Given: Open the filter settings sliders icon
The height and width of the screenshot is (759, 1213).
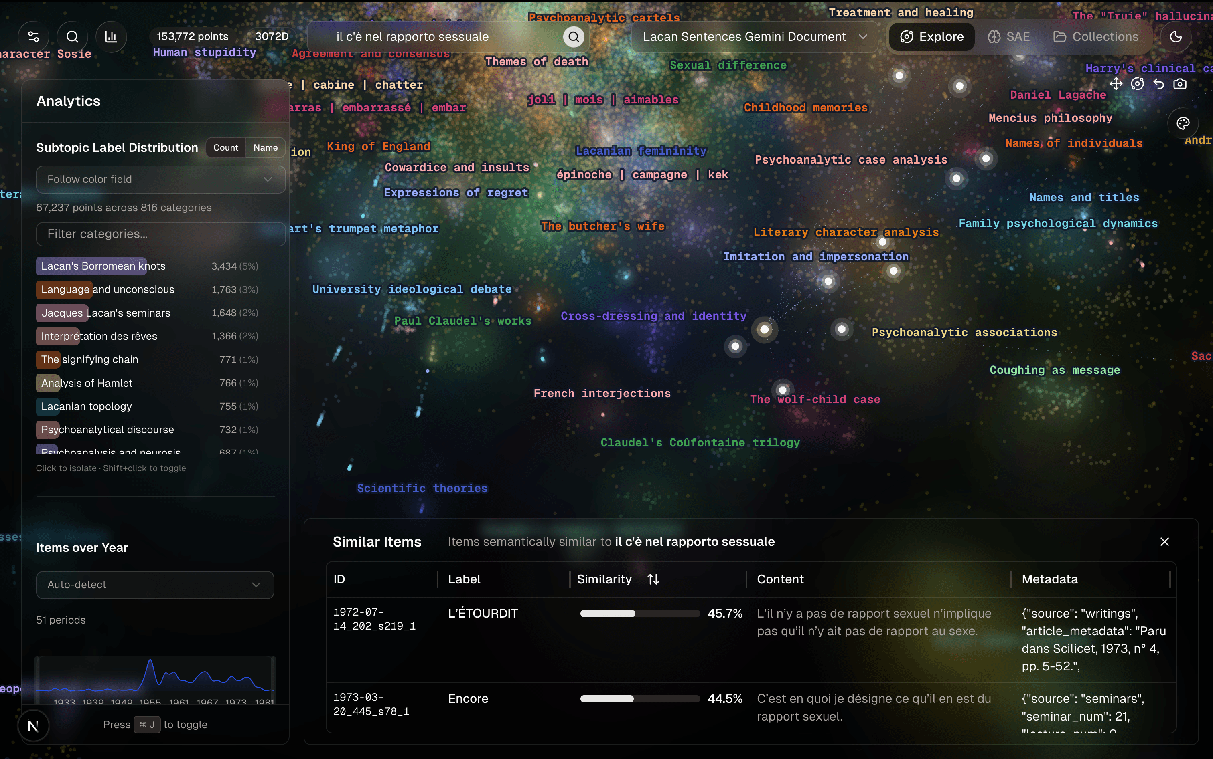Looking at the screenshot, I should pyautogui.click(x=34, y=36).
